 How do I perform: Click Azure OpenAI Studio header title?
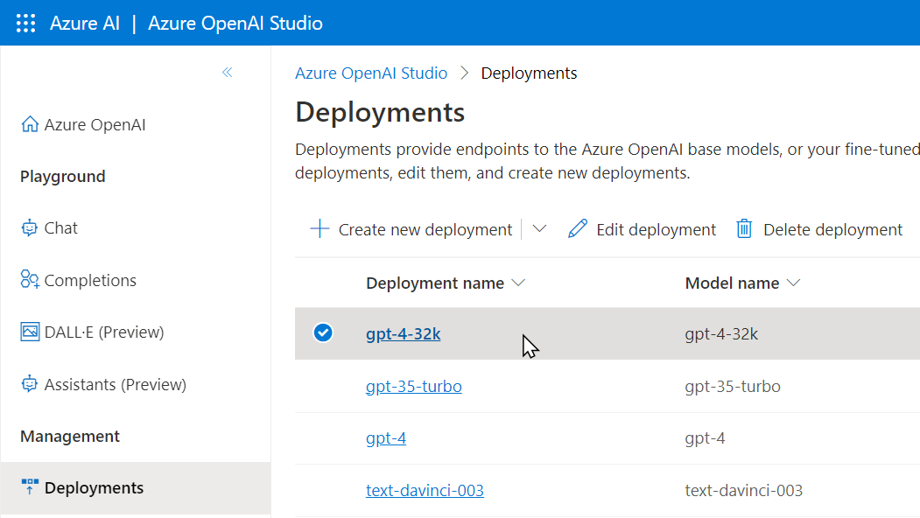coord(235,23)
